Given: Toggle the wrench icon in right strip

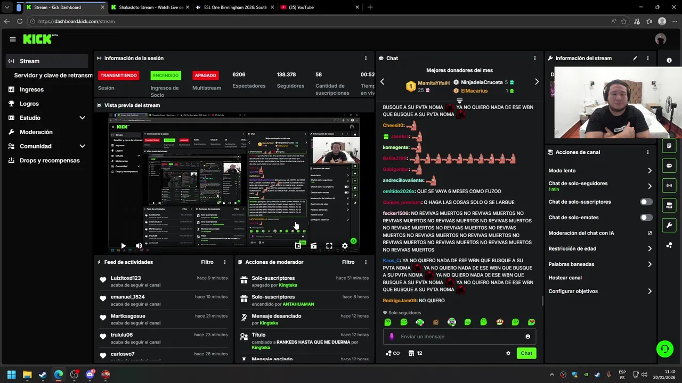Looking at the screenshot, I should (669, 225).
